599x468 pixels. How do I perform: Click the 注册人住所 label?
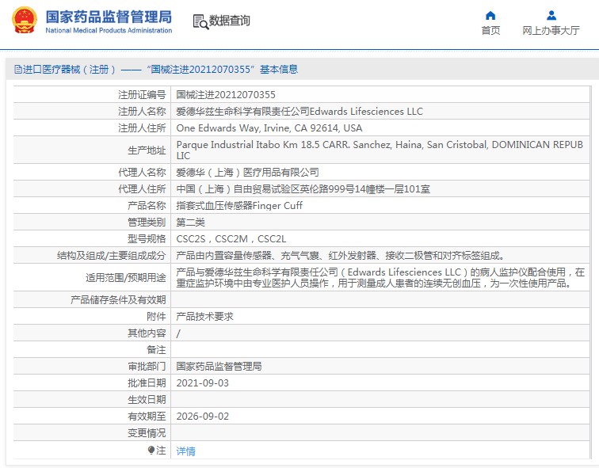click(x=142, y=127)
